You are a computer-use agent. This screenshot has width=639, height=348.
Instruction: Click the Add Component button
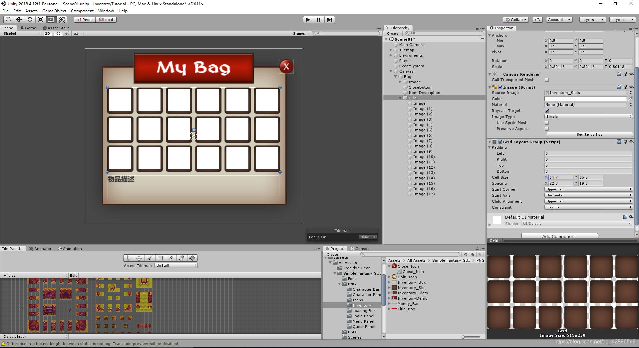pyautogui.click(x=559, y=236)
